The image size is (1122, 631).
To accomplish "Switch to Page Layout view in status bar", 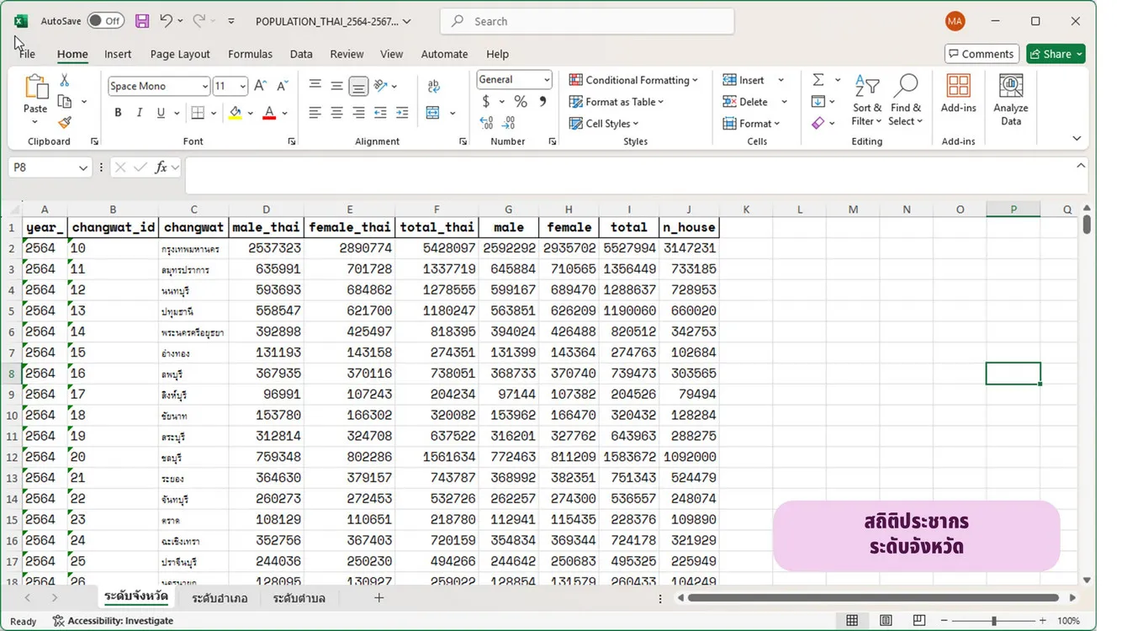I will [886, 621].
